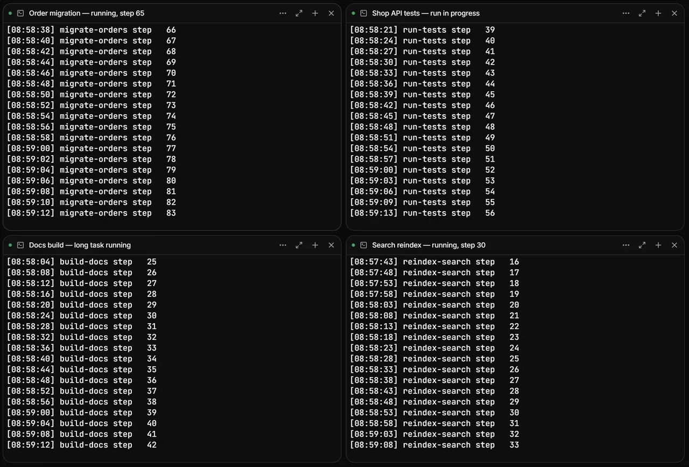The height and width of the screenshot is (467, 689).
Task: Click the reindex-search step 16 line
Action: 434,262
